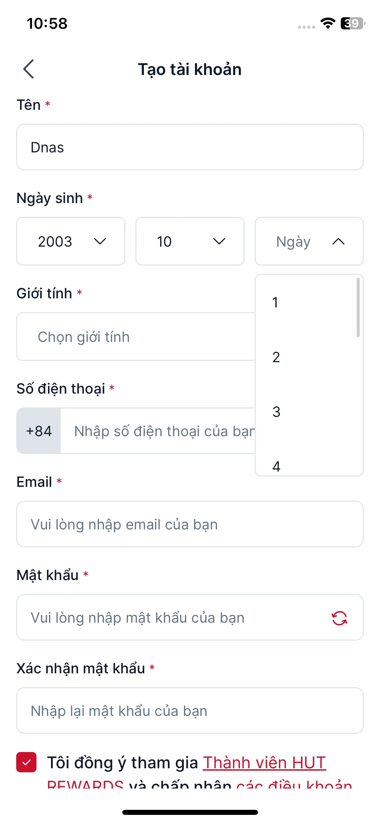This screenshot has height=823, width=380.
Task: Open the year dropdown showing 2003
Action: point(71,241)
